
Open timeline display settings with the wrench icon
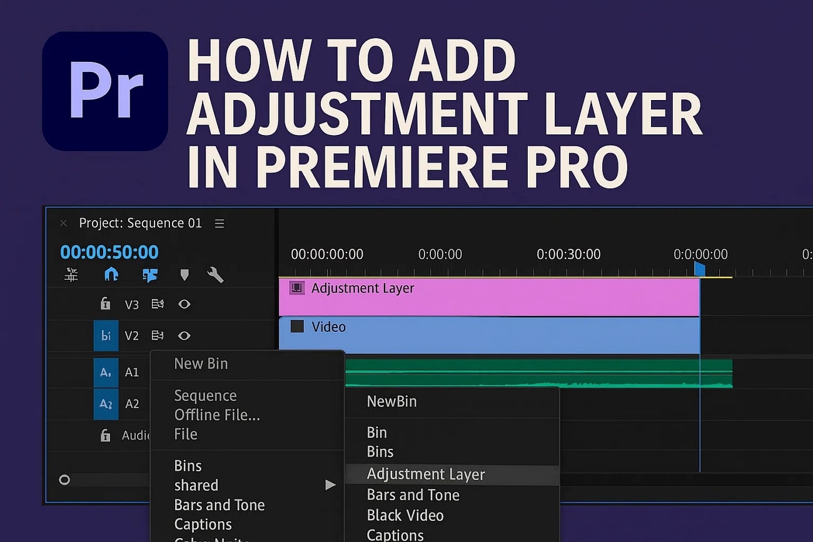[x=216, y=274]
